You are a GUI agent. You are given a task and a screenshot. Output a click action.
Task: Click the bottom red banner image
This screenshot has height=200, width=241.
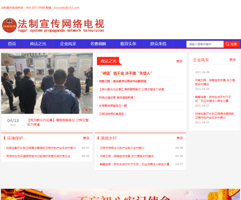click(x=120, y=194)
